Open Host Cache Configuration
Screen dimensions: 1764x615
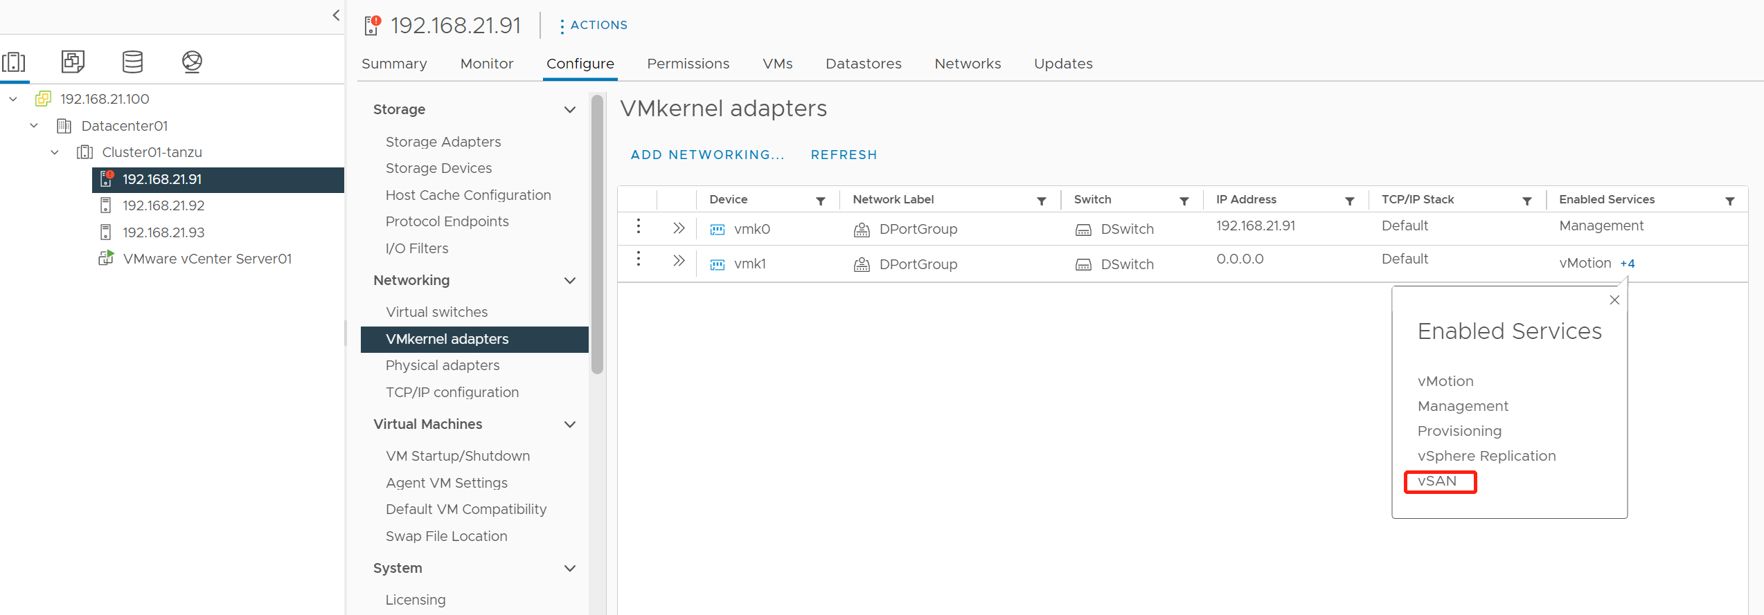coord(468,195)
